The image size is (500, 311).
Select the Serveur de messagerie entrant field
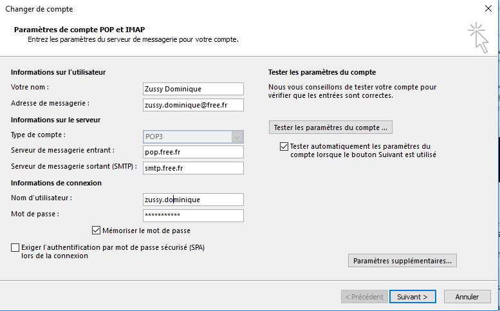point(193,152)
